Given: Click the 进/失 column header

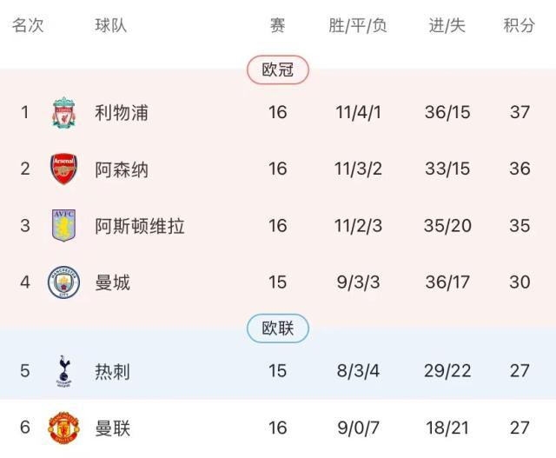Looking at the screenshot, I should click(447, 26).
